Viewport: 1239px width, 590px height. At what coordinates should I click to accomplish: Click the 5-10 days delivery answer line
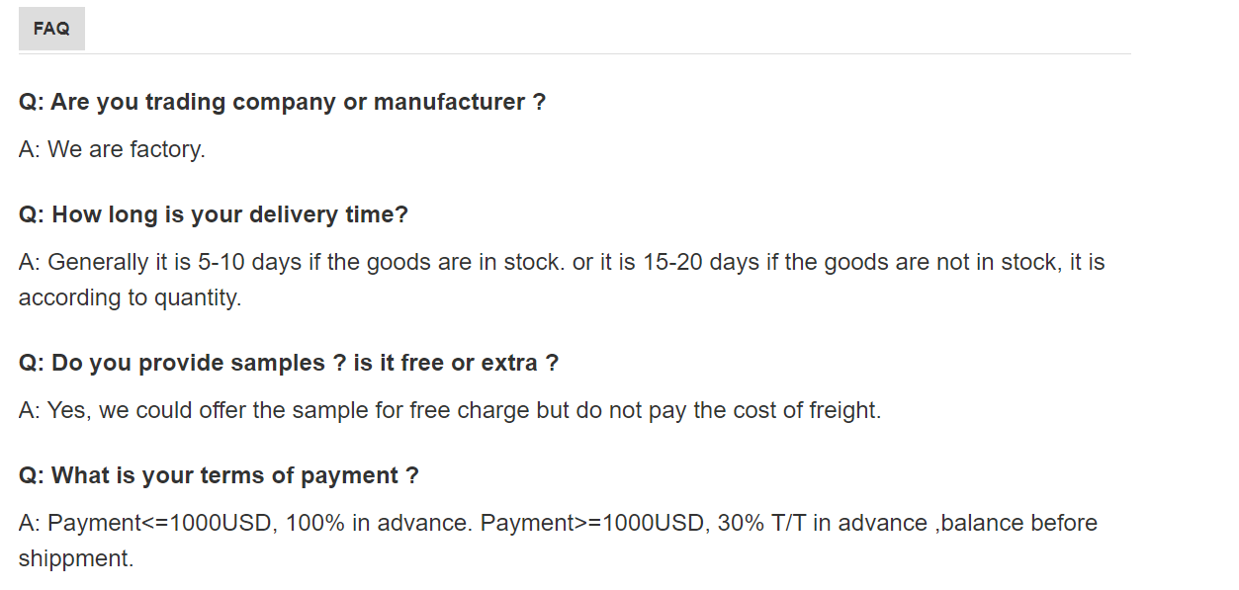click(562, 263)
